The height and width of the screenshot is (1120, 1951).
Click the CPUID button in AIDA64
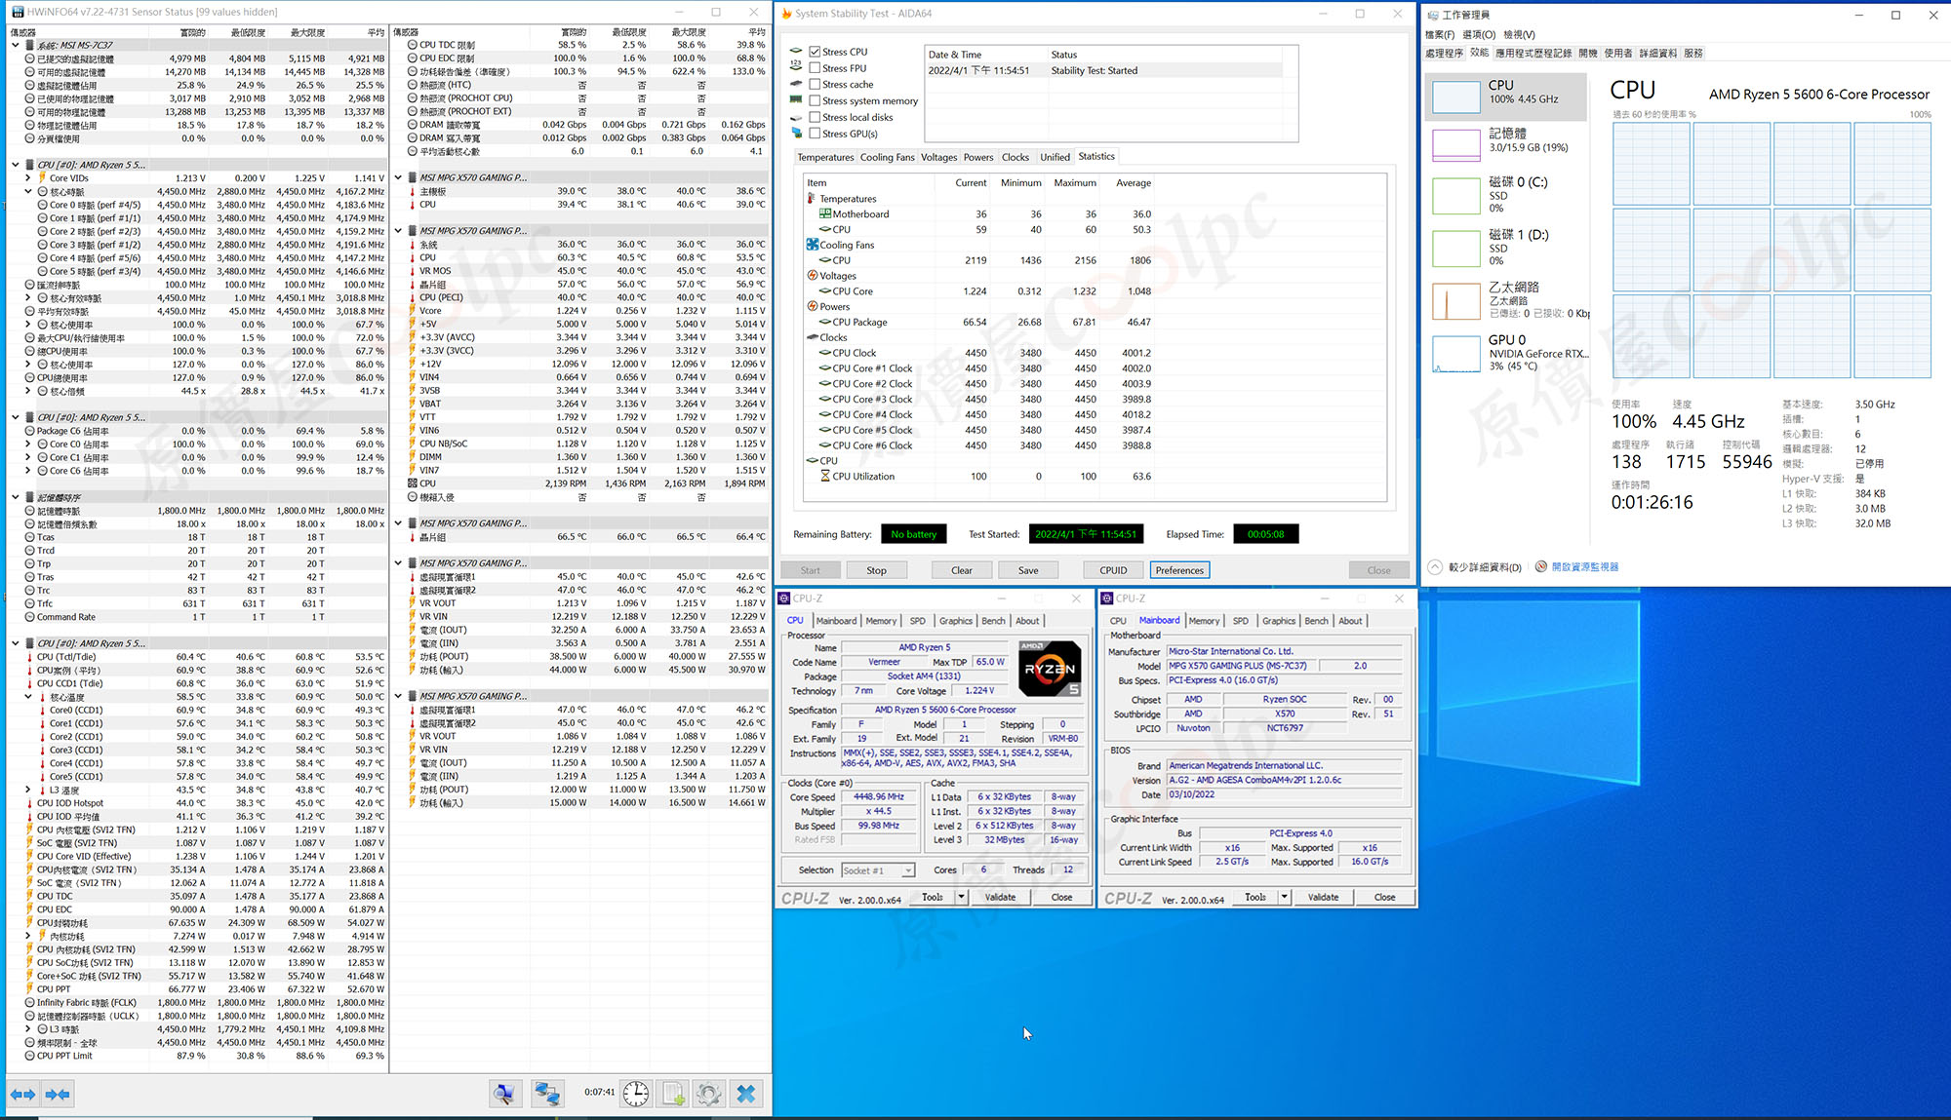pyautogui.click(x=1113, y=570)
